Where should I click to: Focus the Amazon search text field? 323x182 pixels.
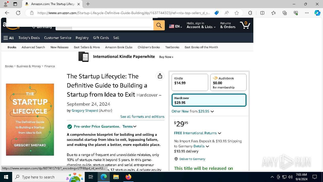pyautogui.click(x=113, y=25)
